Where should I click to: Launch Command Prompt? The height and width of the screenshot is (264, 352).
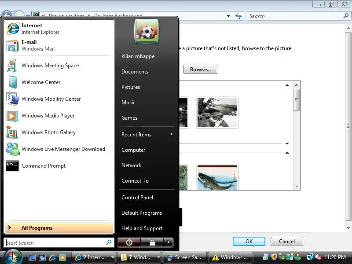point(59,166)
